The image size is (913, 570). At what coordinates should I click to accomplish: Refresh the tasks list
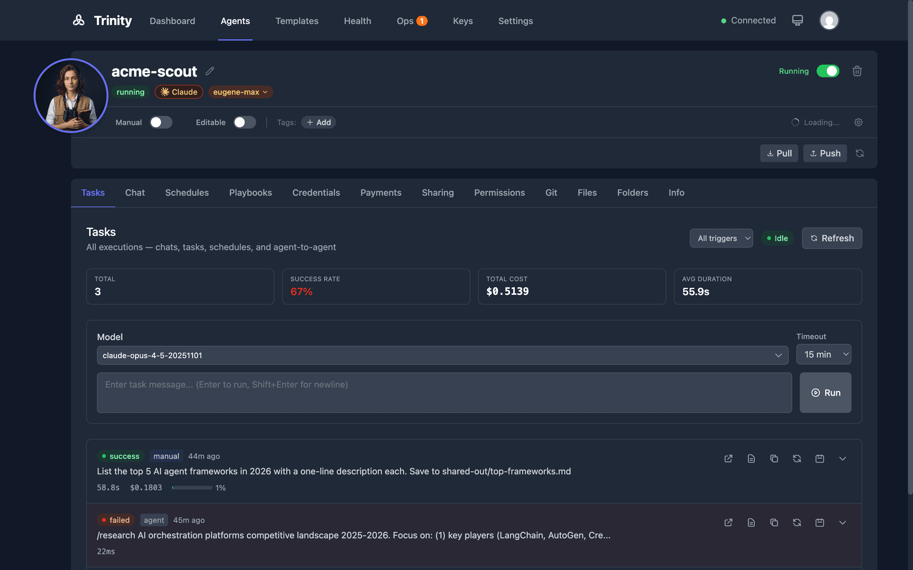click(x=831, y=238)
